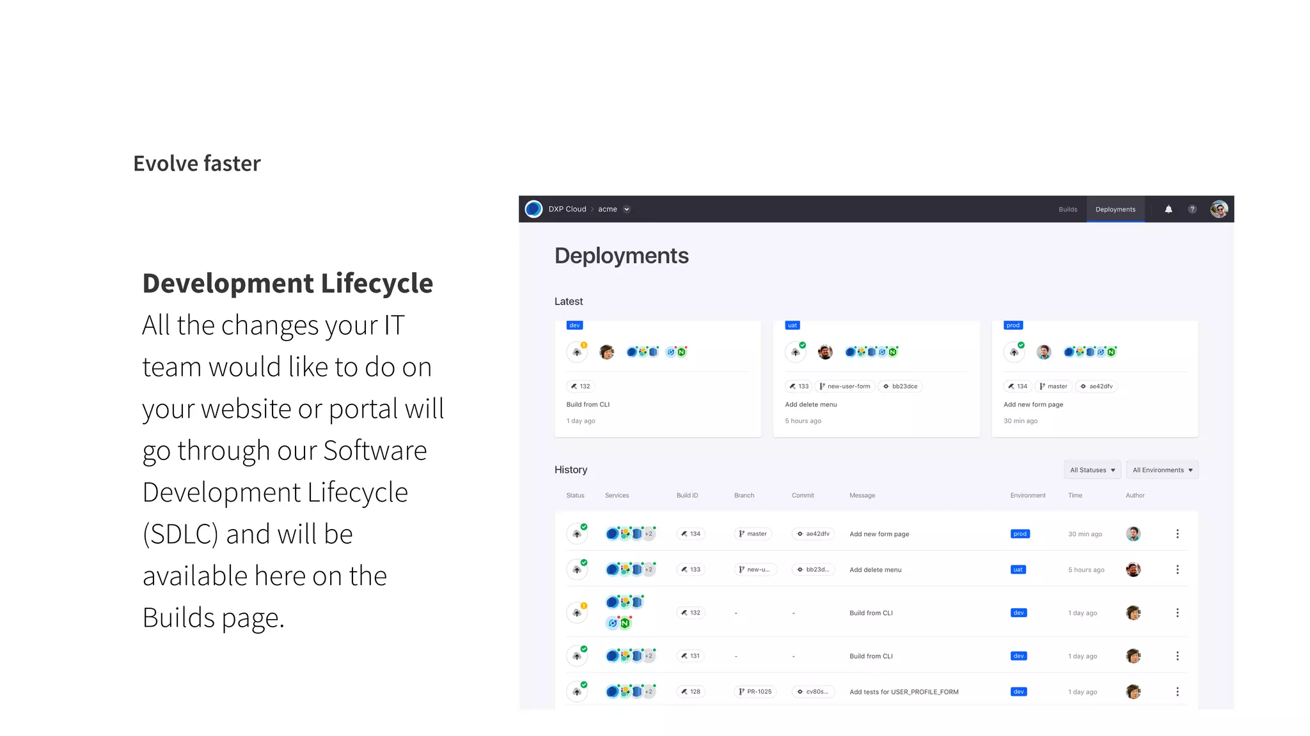Open actions menu for build 128 row
1310x736 pixels.
[1178, 692]
